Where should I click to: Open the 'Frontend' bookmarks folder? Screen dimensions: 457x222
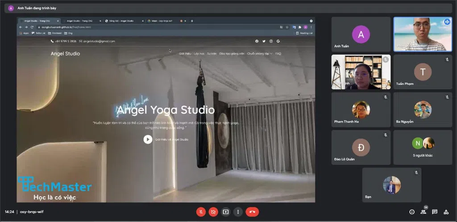click(x=55, y=33)
